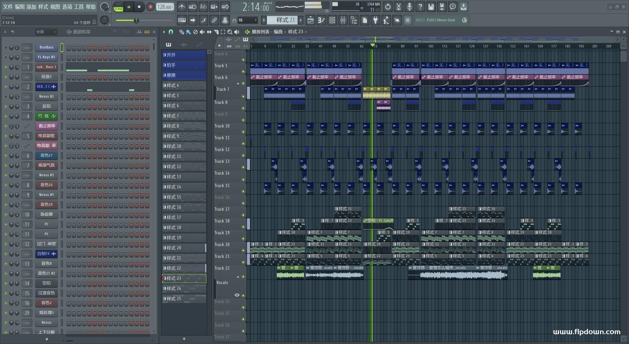Open the piano roll view icon
629x344 pixels.
click(321, 20)
